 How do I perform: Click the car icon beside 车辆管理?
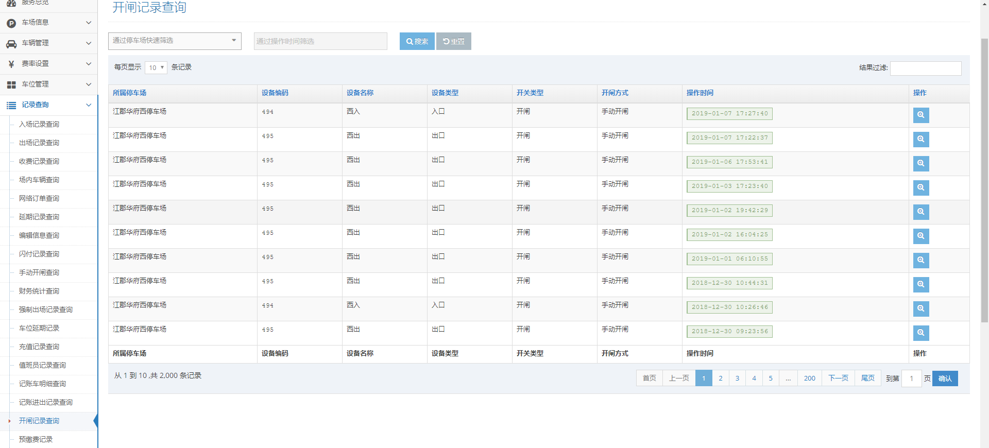tap(11, 44)
